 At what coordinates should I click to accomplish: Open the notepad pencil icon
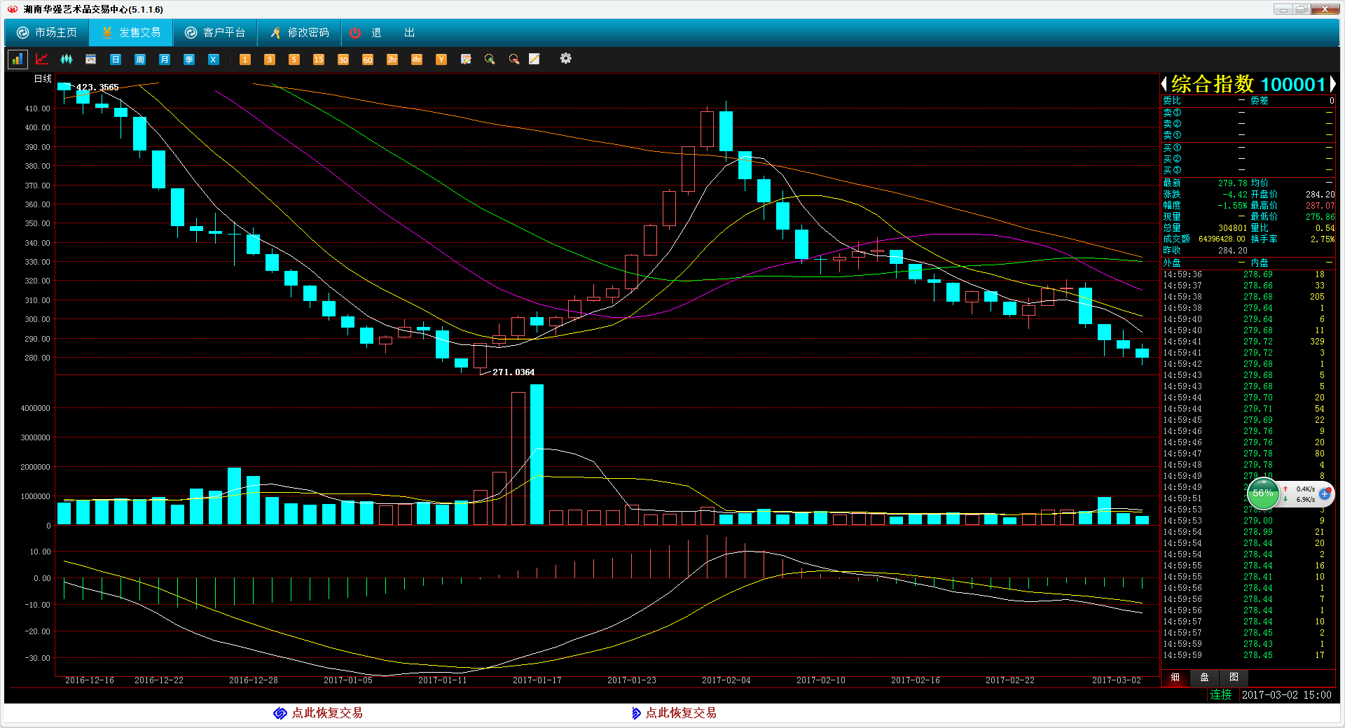click(534, 59)
